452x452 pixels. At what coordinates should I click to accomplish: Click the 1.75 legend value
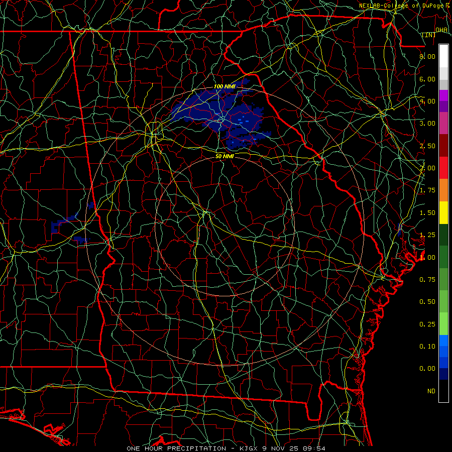click(x=427, y=190)
